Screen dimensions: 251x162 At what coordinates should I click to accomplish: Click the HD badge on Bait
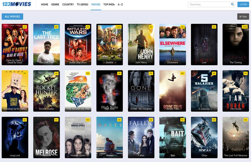click(182, 120)
